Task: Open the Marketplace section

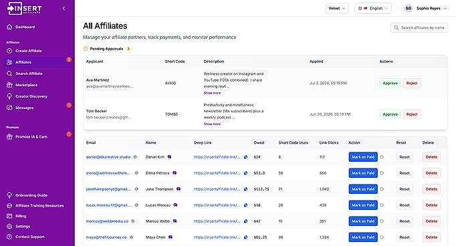Action: point(37,85)
